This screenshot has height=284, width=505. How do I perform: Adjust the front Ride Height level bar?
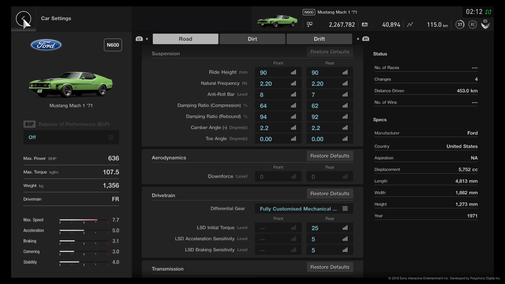[x=294, y=72]
